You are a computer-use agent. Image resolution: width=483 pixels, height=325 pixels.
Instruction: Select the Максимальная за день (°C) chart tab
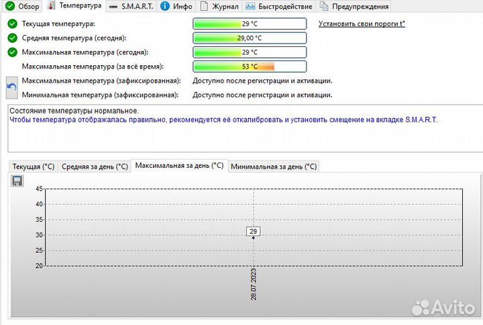[179, 166]
